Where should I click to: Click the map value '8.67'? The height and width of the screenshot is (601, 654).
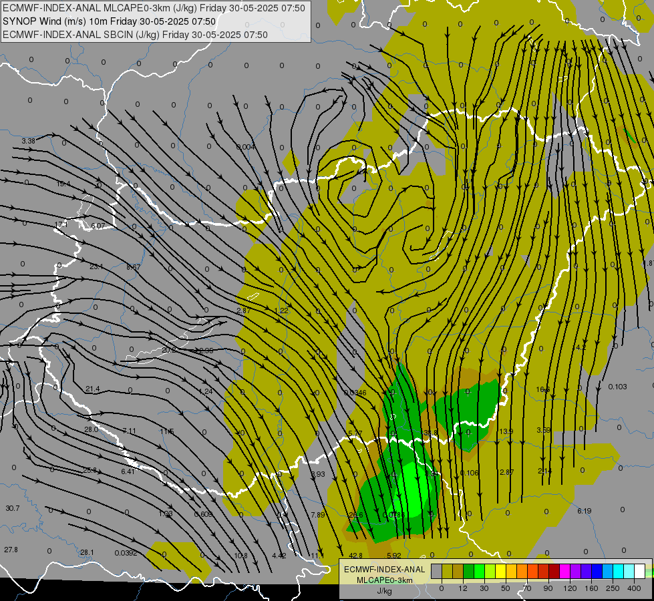coord(133,266)
